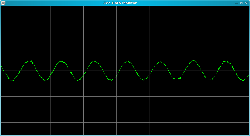Viewport: 250px width, 136px height.
Task: Close the Zeo Data Monitor window
Action: pyautogui.click(x=246, y=3)
